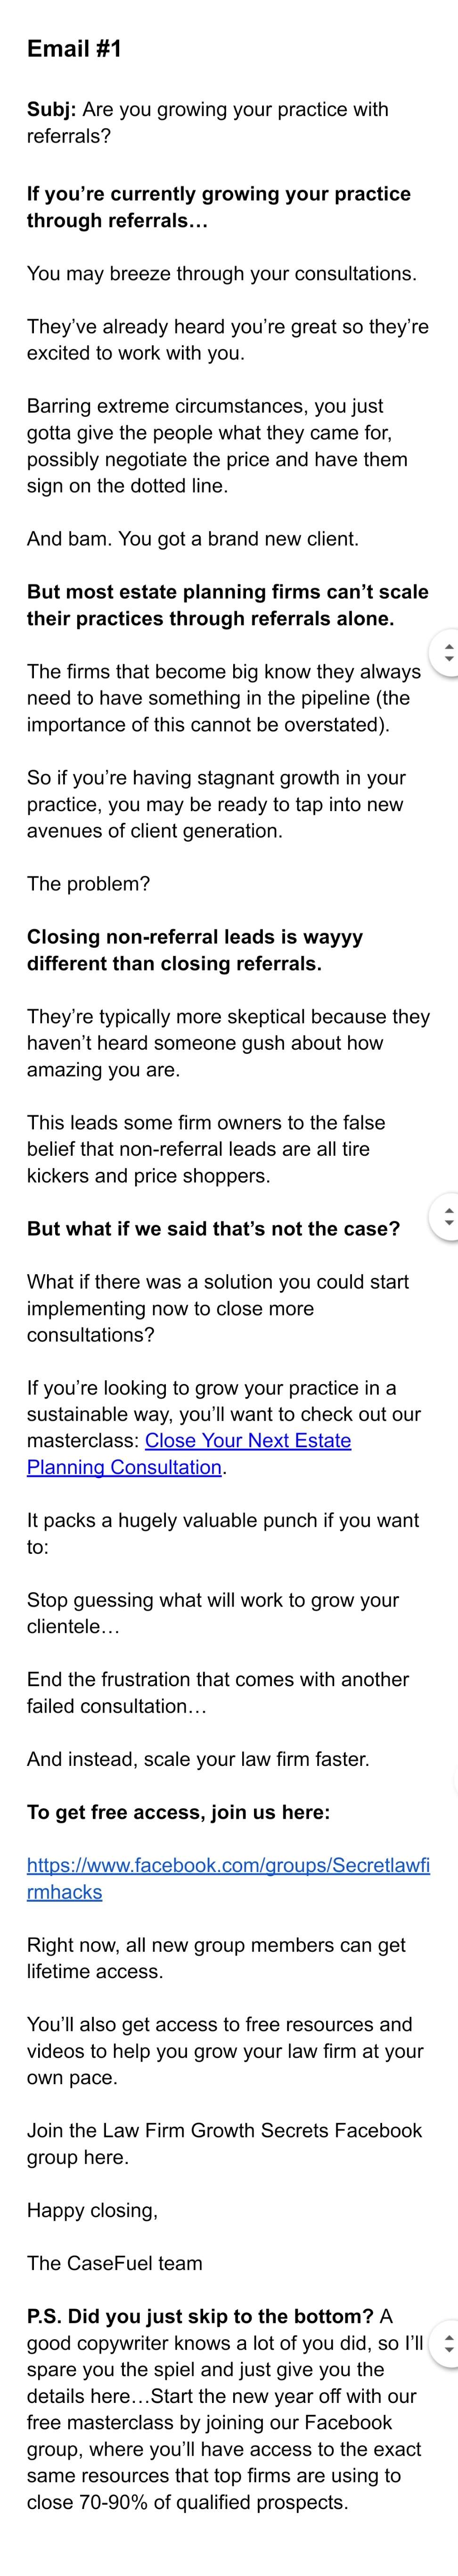The image size is (458, 2576).
Task: Click the "To get free access, join us here:" heading
Action: (x=178, y=1812)
